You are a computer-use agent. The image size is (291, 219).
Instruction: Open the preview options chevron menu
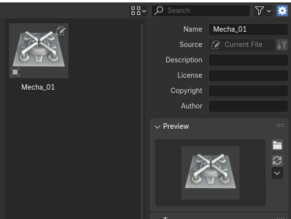[277, 173]
